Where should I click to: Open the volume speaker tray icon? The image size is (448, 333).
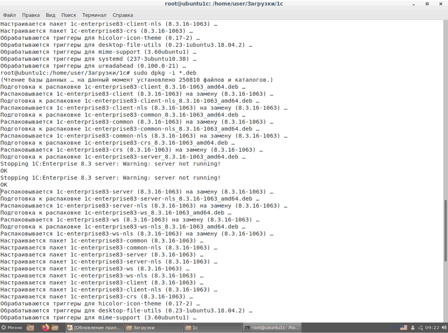pyautogui.click(x=444, y=328)
